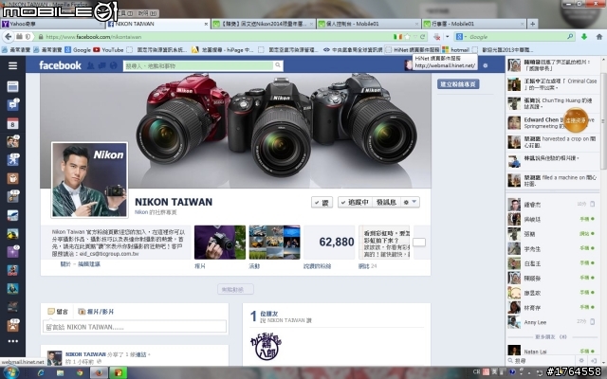Image resolution: width=607 pixels, height=379 pixels.
Task: Toggle the Following (追蹤中) button
Action: [x=355, y=202]
